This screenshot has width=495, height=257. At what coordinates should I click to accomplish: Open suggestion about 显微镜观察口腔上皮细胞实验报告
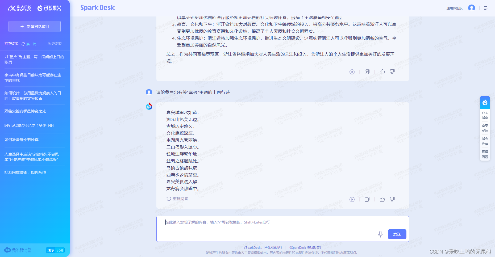tap(34, 96)
